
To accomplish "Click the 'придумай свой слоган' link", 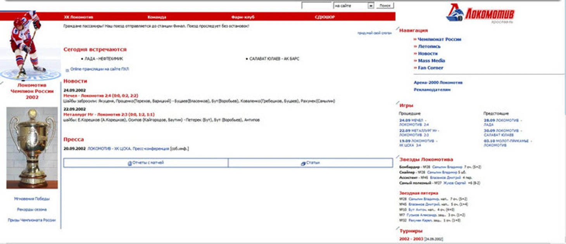I will pyautogui.click(x=374, y=33).
